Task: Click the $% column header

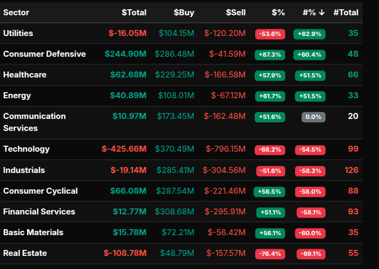Action: click(278, 12)
